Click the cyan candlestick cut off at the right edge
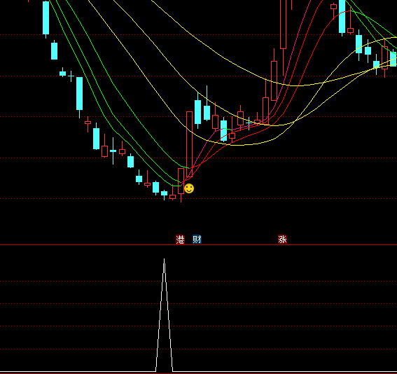Image resolution: width=397 pixels, height=374 pixels. [393, 59]
